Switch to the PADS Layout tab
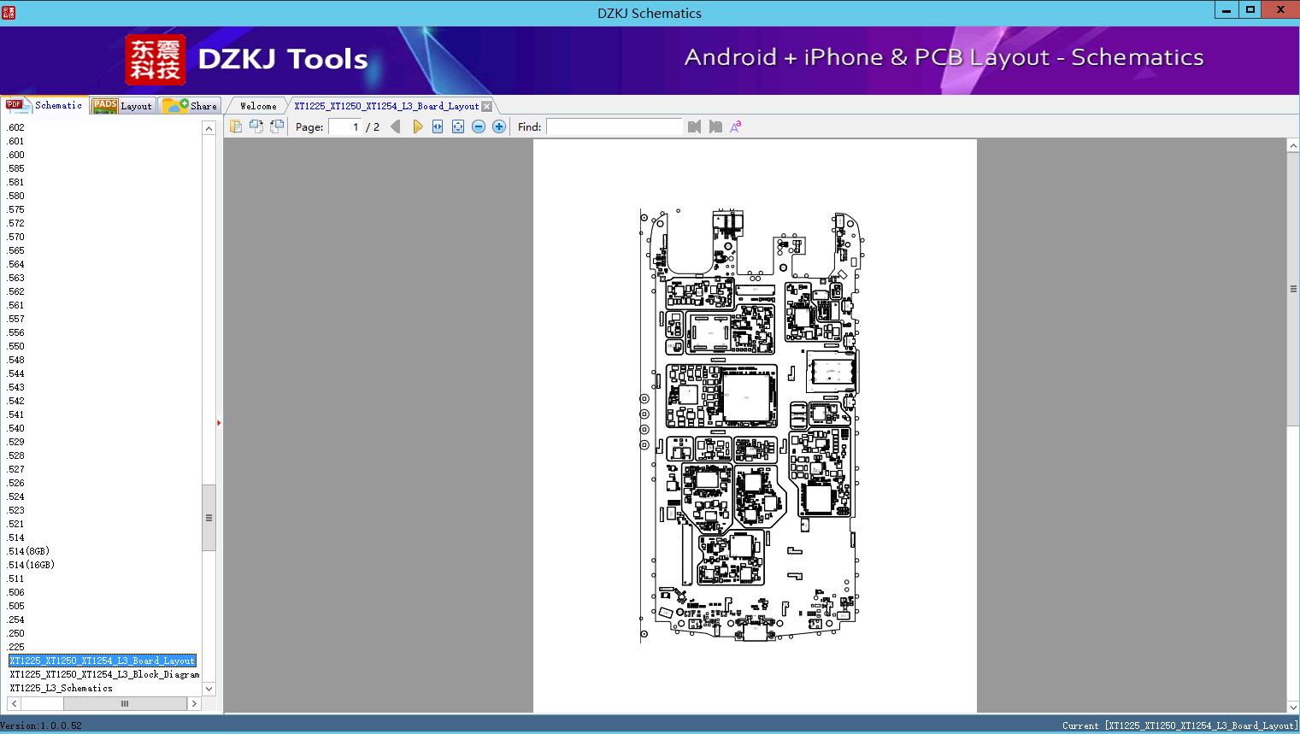The image size is (1300, 734). (x=123, y=106)
